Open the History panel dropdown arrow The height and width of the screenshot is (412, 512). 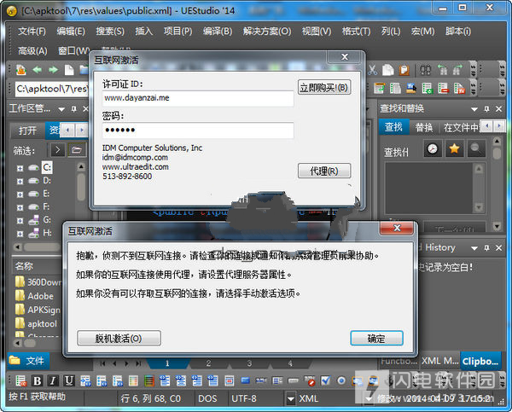click(x=474, y=248)
